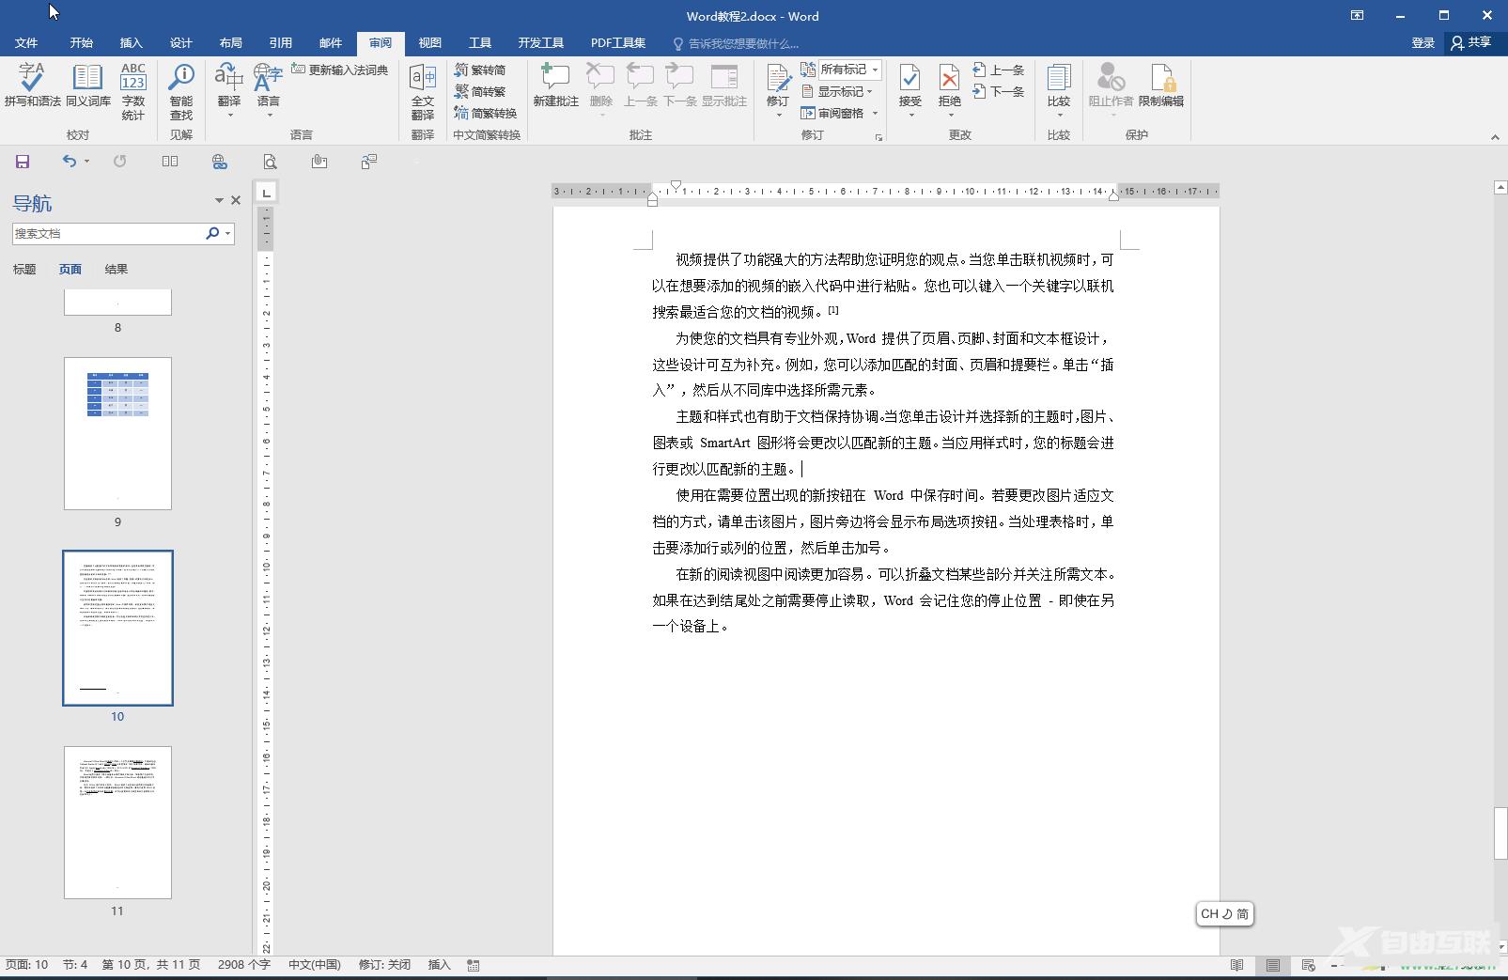Image resolution: width=1508 pixels, height=980 pixels.
Task: Click the tab selector L box near ruler
Action: point(267,193)
